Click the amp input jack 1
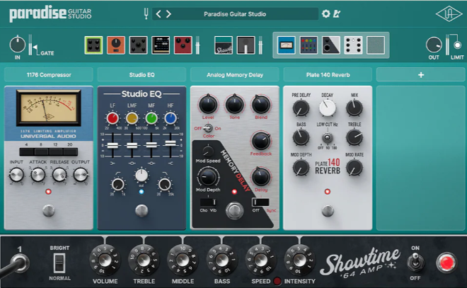 pos(19,263)
